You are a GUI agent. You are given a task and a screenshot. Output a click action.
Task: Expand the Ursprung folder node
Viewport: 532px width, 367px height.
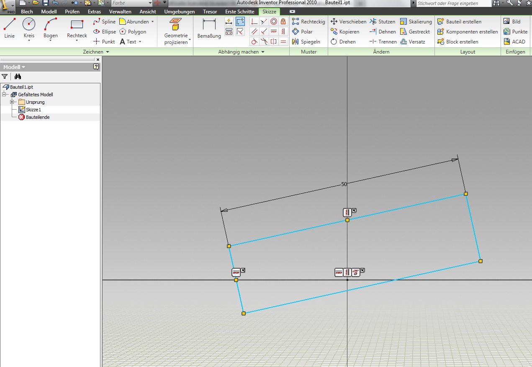click(x=13, y=102)
